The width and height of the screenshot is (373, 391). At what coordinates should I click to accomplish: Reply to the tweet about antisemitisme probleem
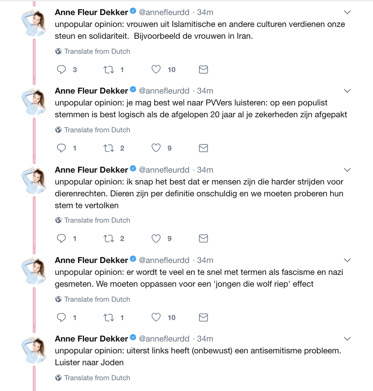click(62, 391)
